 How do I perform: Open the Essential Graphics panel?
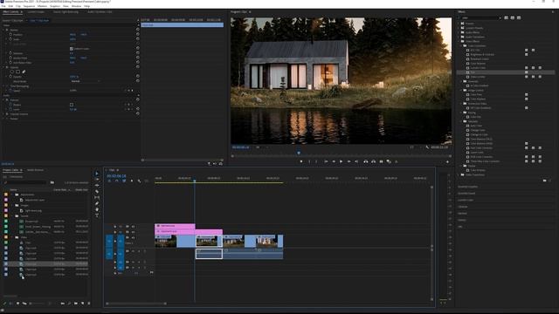[x=468, y=187]
